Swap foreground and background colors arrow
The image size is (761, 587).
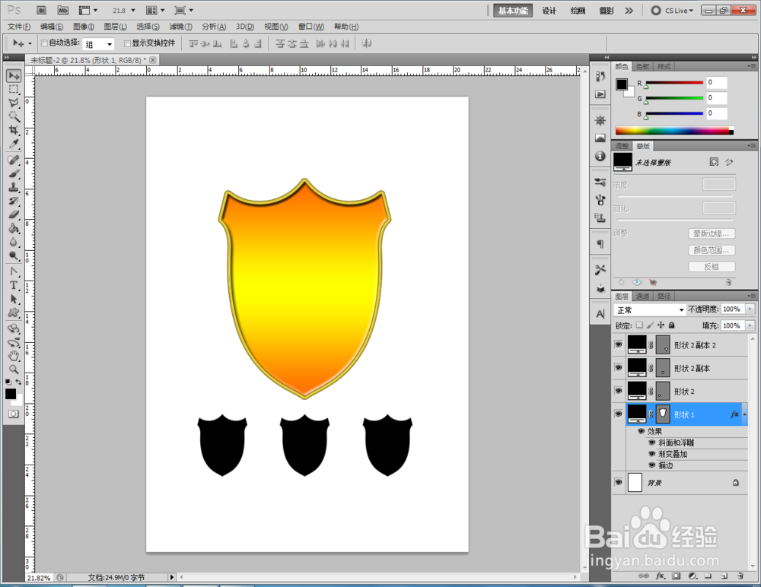pyautogui.click(x=18, y=382)
